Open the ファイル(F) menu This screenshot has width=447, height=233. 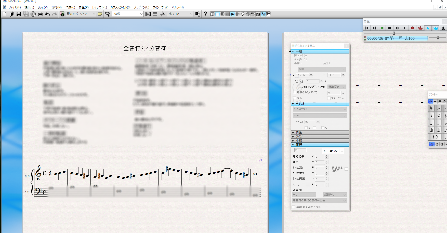15,7
